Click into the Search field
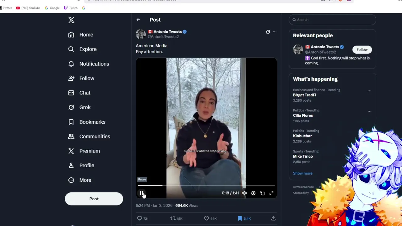Viewport: 402px width, 226px height. (x=332, y=20)
